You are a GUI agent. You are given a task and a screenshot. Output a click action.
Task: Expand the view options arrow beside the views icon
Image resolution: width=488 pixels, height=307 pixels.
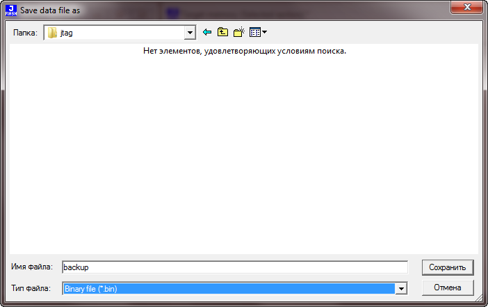pyautogui.click(x=265, y=33)
